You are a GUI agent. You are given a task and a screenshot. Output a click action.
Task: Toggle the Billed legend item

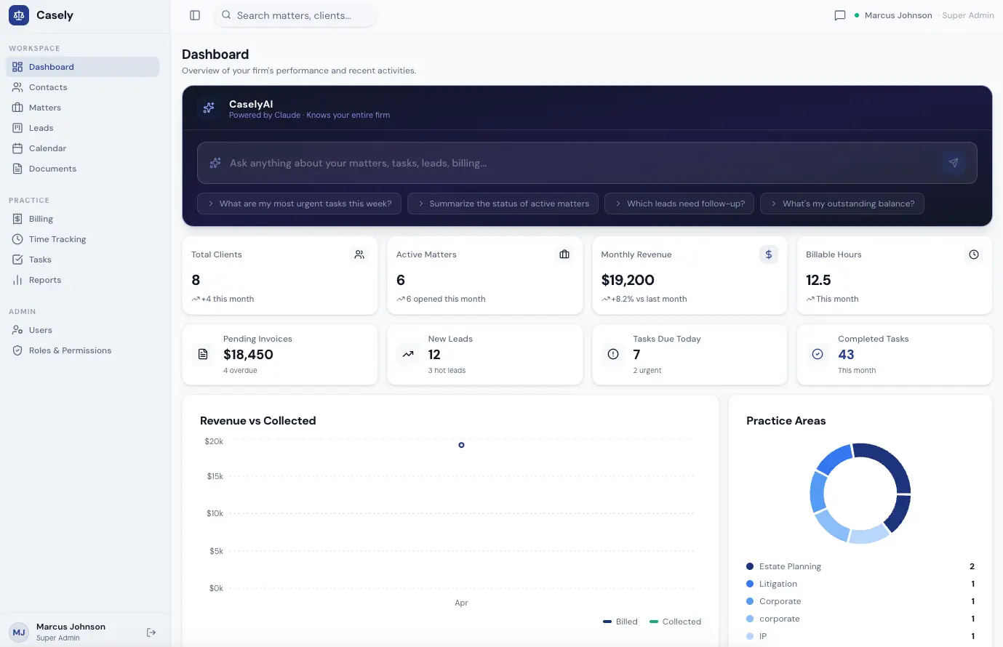coord(620,622)
